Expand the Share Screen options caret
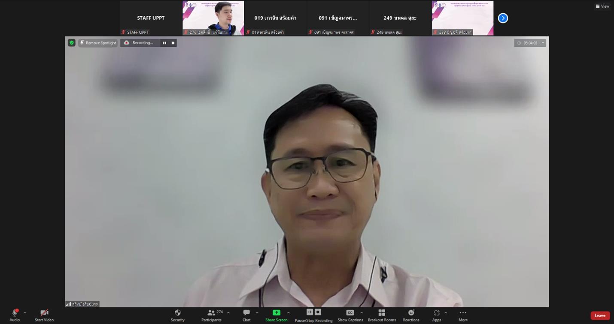 288,313
